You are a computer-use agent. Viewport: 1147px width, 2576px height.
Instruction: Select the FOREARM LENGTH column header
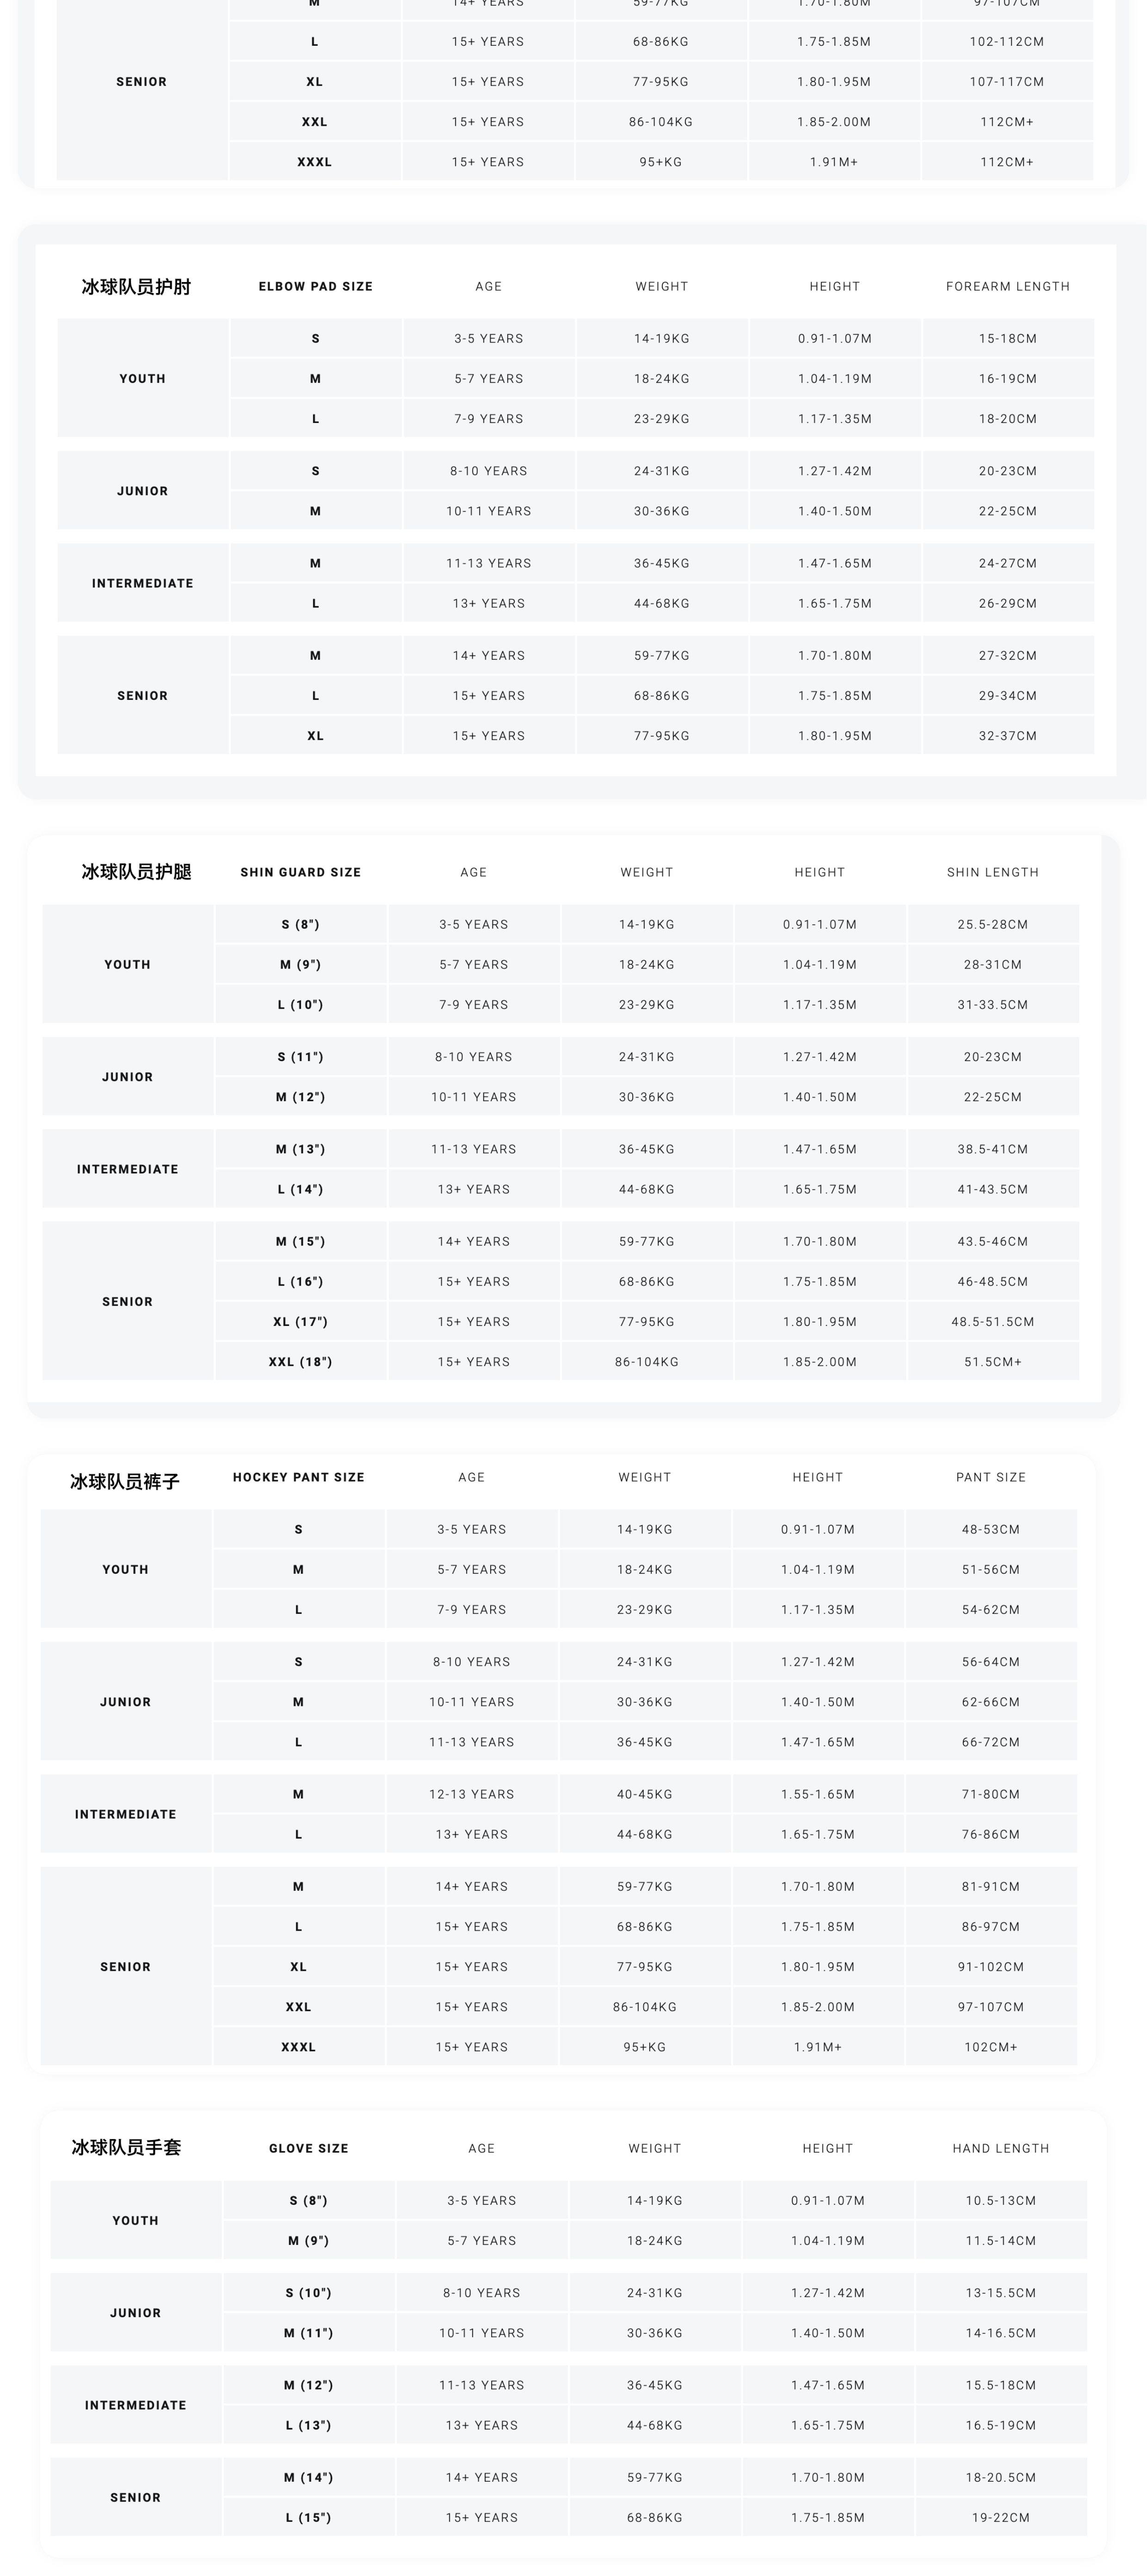(1007, 287)
